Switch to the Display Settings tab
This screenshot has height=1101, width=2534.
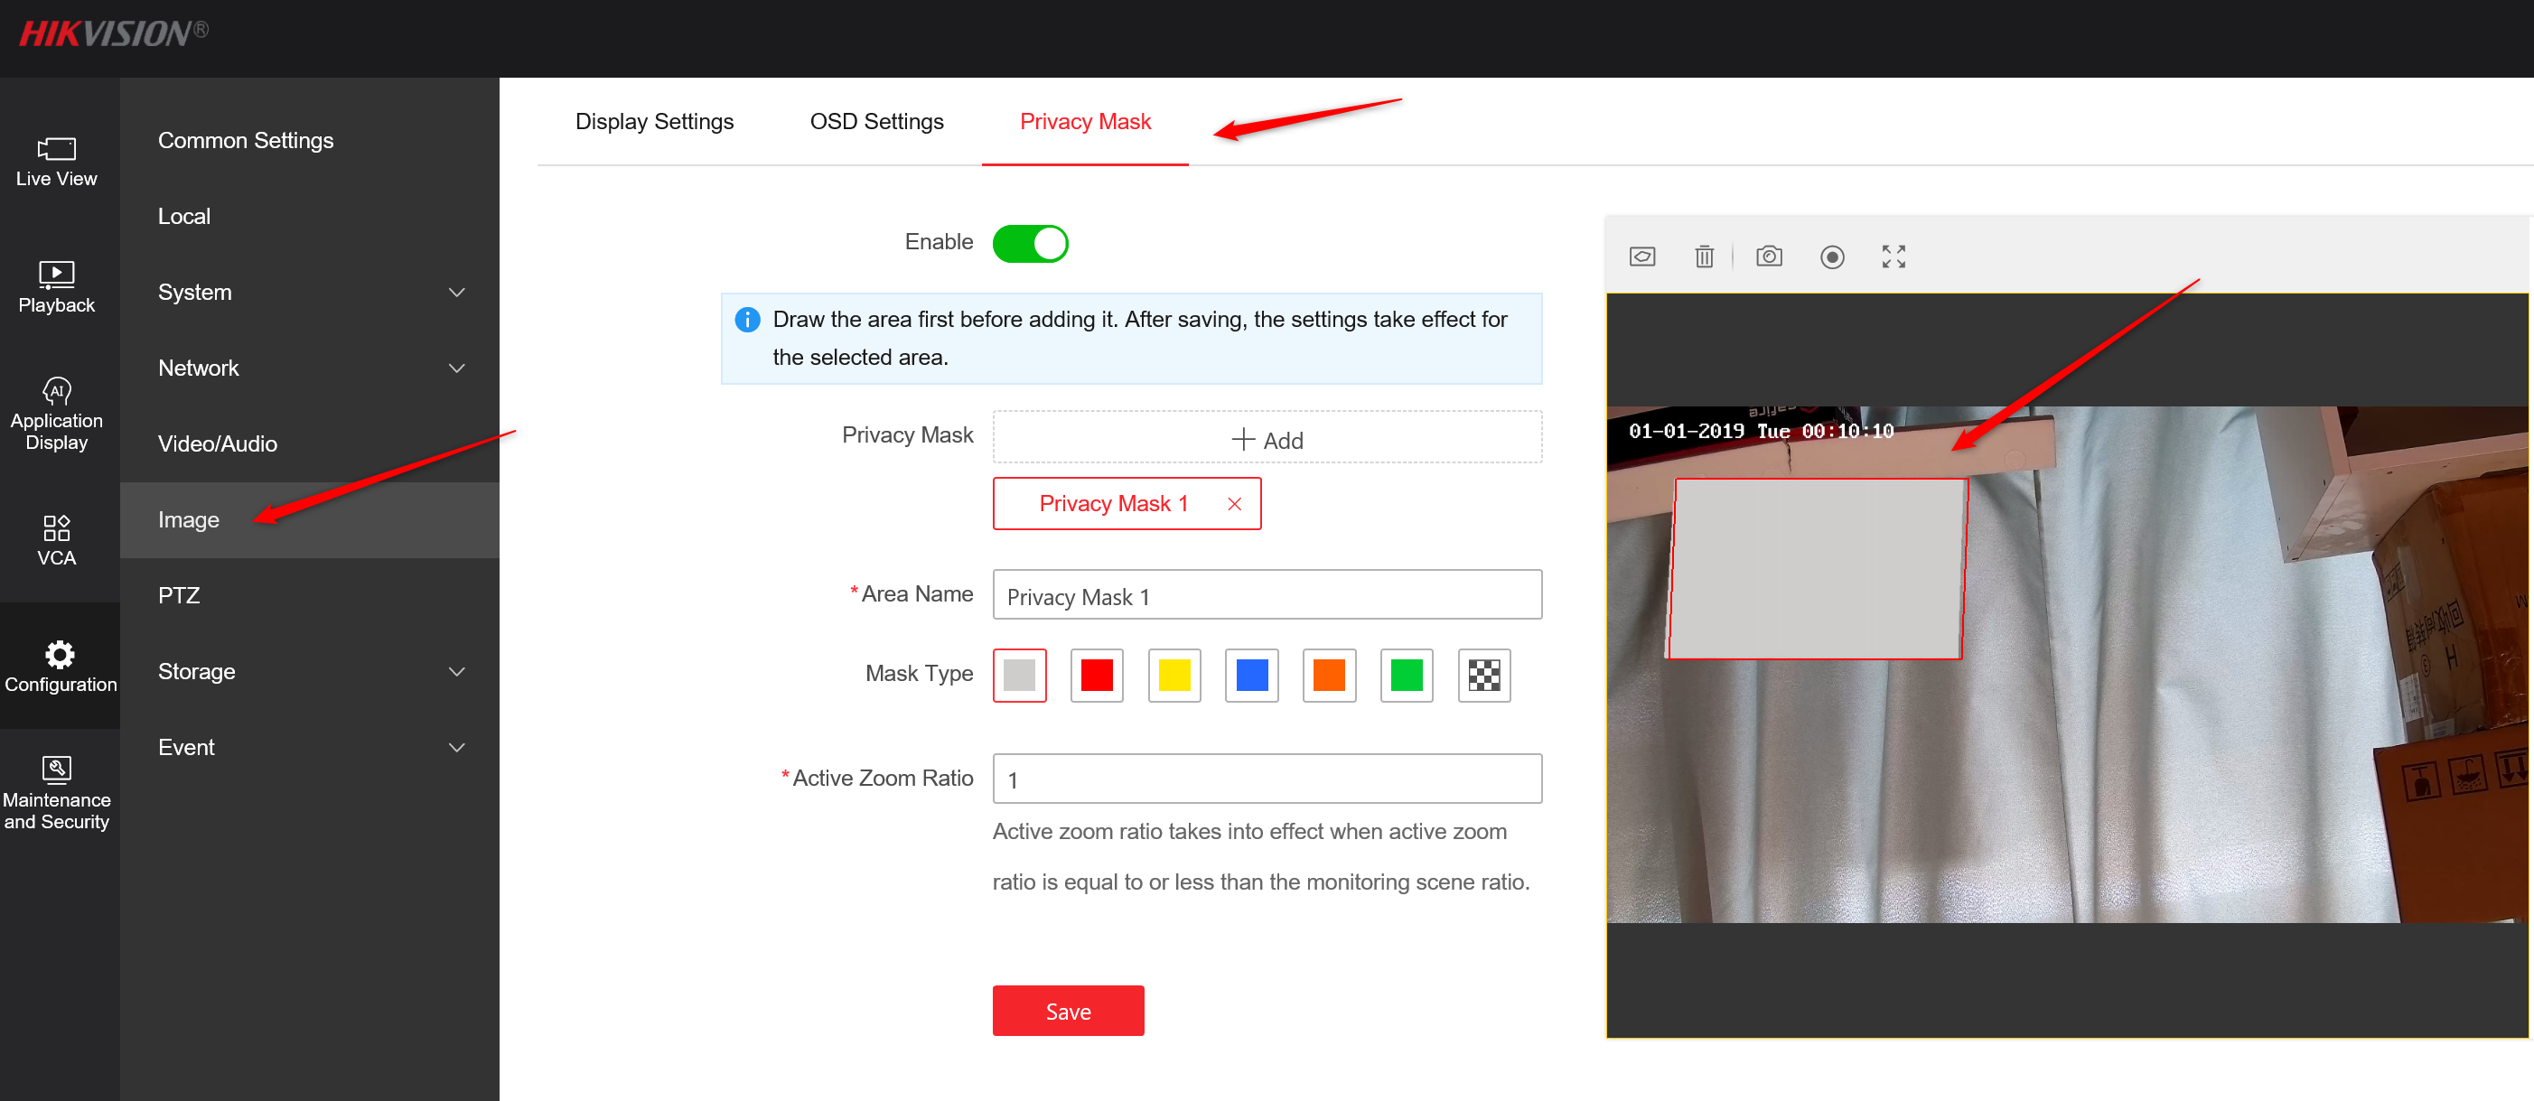(x=654, y=121)
